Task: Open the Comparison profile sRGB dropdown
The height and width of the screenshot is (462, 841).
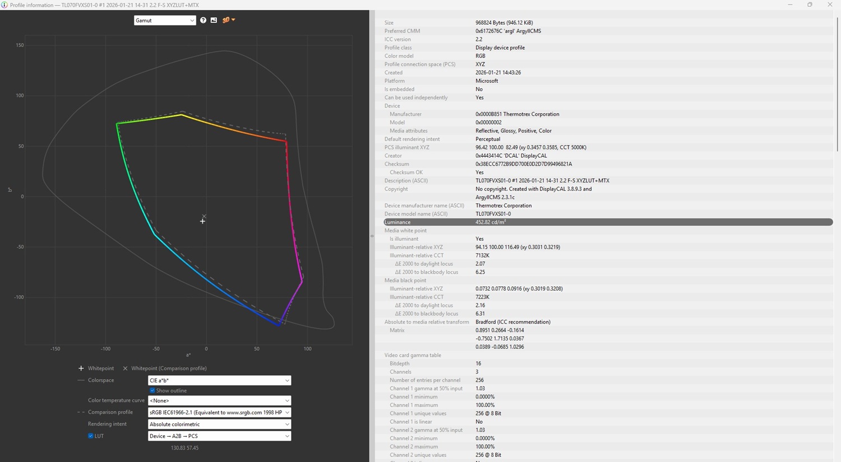Action: 219,412
